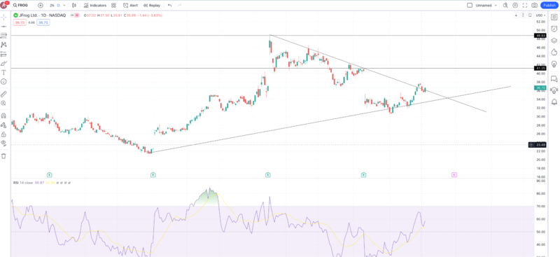Screen dimensions: 560x257
Task: Take a chart snapshot with camera icon
Action: (534, 6)
